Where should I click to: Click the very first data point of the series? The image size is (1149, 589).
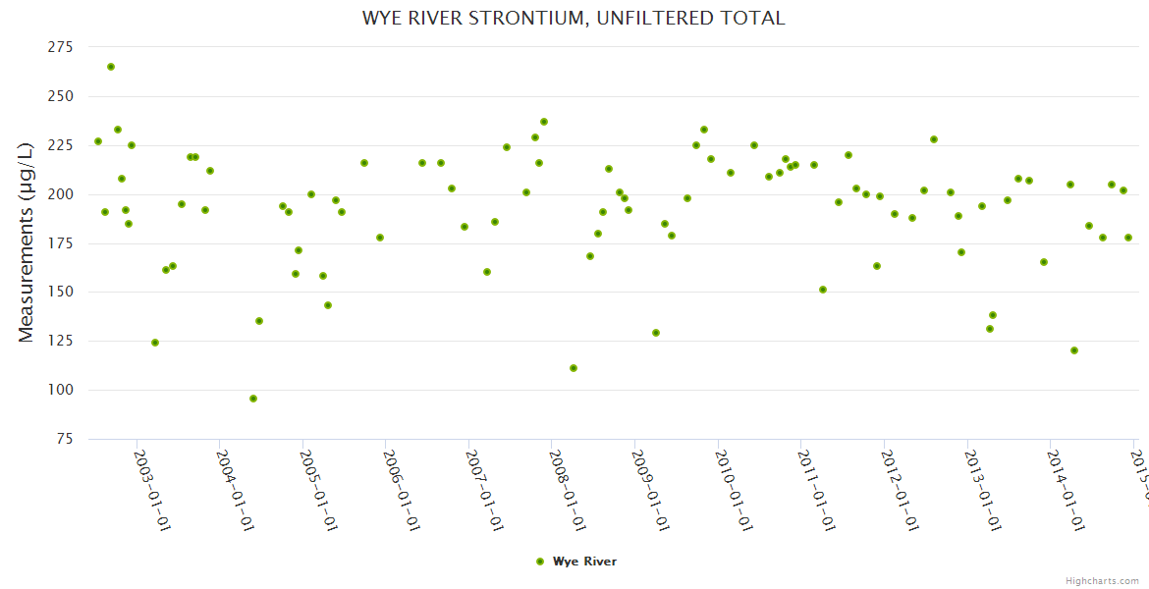pyautogui.click(x=98, y=141)
